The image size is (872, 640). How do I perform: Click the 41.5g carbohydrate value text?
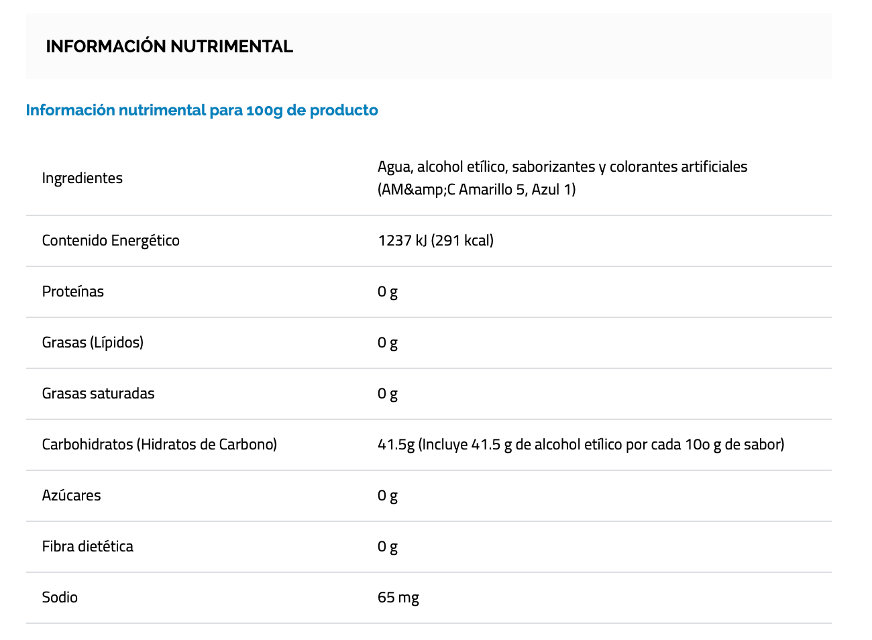coord(581,444)
